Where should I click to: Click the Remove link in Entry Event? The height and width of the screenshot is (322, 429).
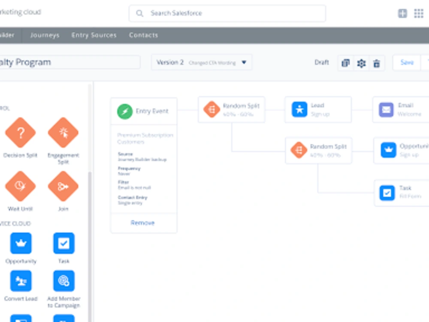pyautogui.click(x=142, y=222)
